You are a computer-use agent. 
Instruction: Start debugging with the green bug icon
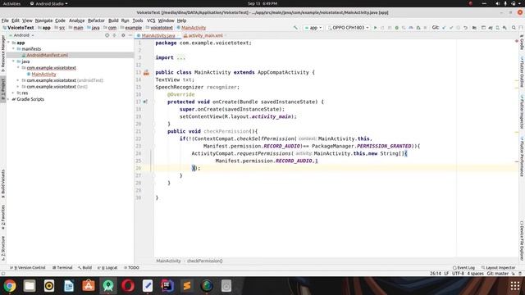[x=397, y=28]
